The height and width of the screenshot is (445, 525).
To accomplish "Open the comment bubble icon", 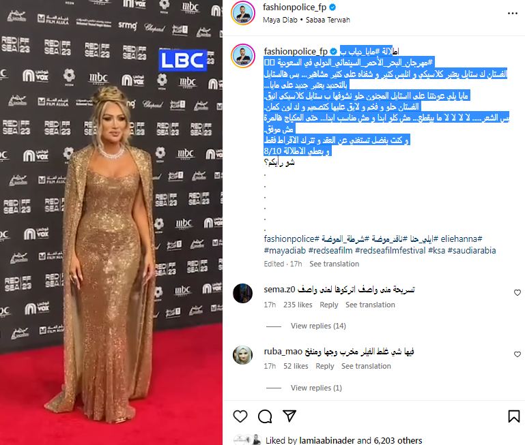I will 265,416.
